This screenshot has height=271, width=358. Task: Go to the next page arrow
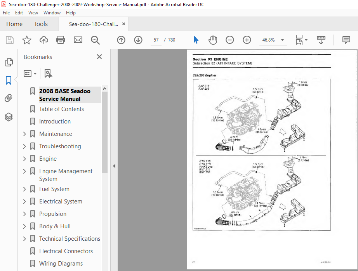(x=138, y=40)
